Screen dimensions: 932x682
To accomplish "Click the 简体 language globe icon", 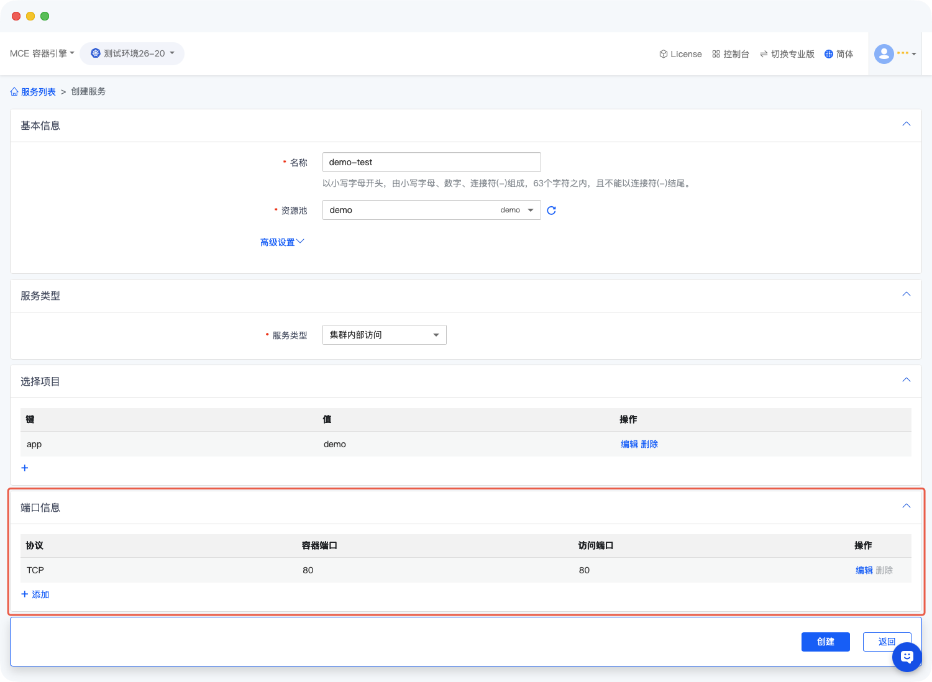I will [828, 54].
